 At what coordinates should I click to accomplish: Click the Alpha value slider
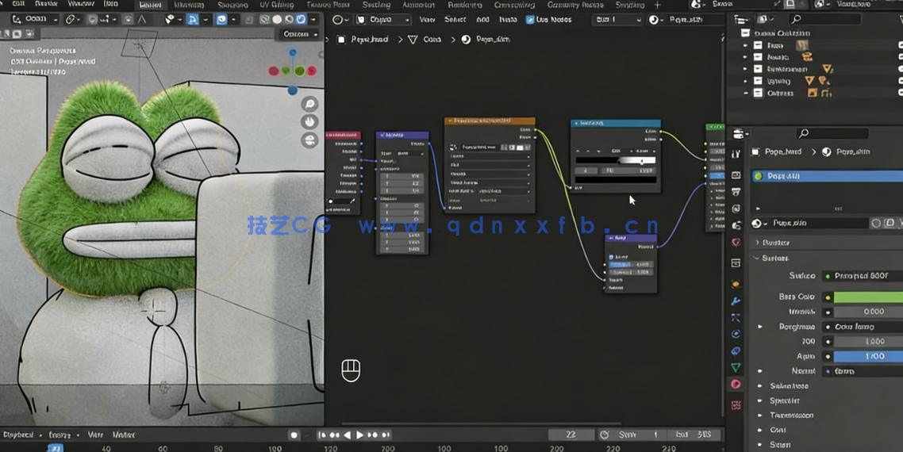tap(868, 356)
